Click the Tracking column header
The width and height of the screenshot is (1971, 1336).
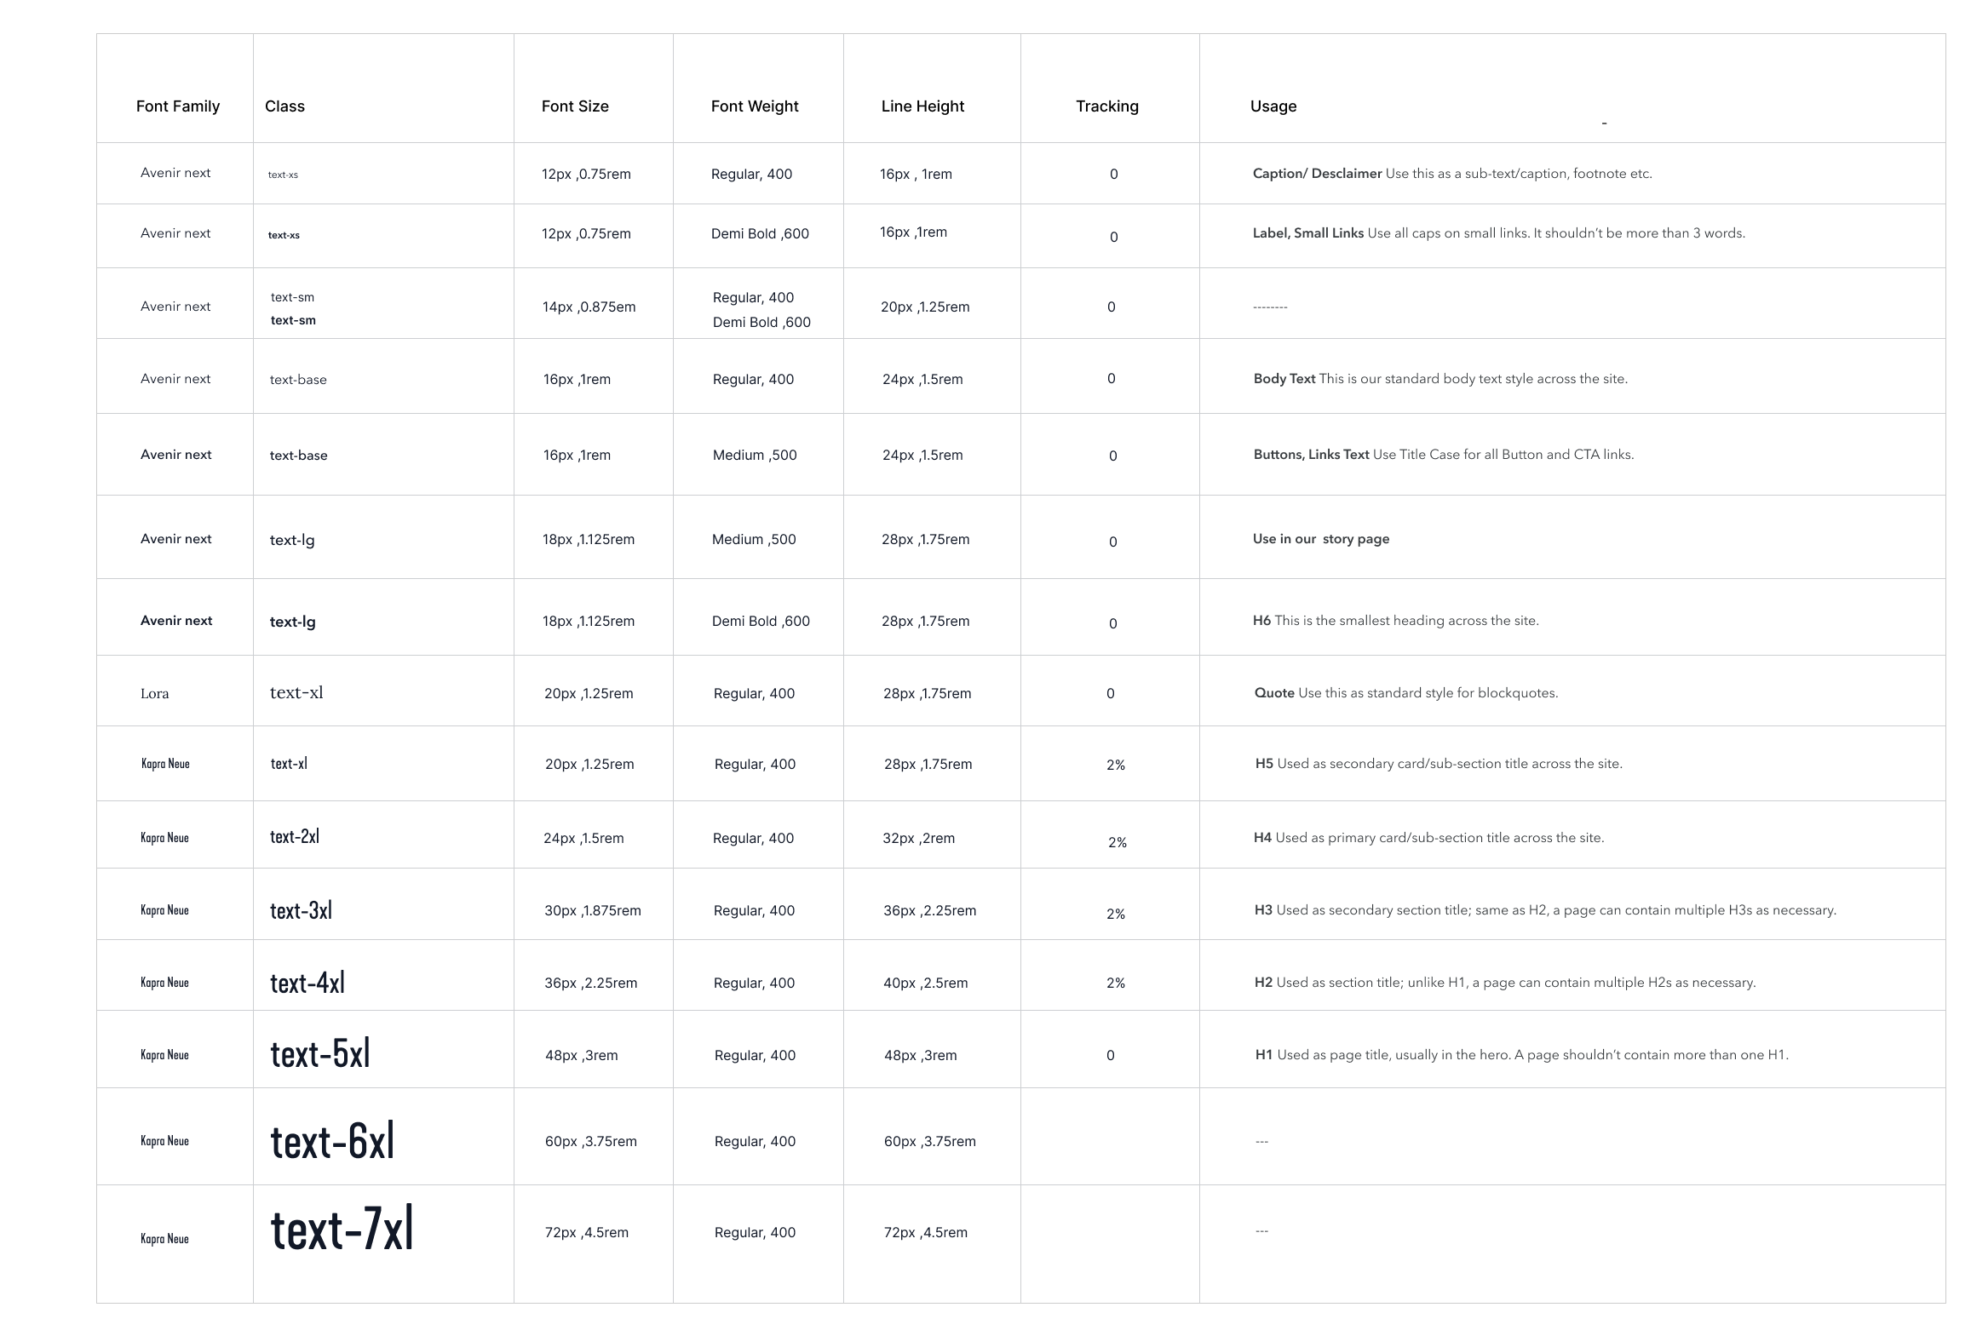pyautogui.click(x=1106, y=106)
